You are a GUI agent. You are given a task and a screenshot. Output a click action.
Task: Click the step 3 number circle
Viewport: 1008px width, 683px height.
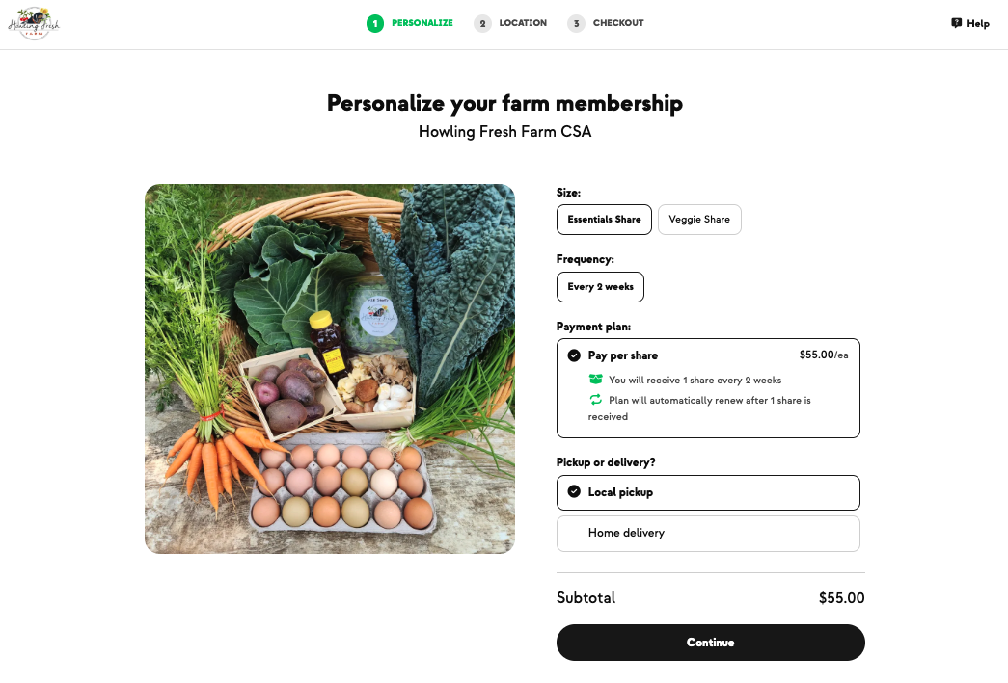coord(577,24)
